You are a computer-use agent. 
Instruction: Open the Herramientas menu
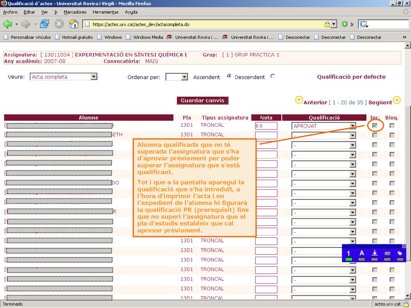tap(106, 12)
